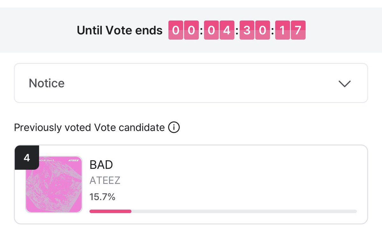The image size is (382, 242).
Task: Expand the Notice panel label
Action: [47, 83]
